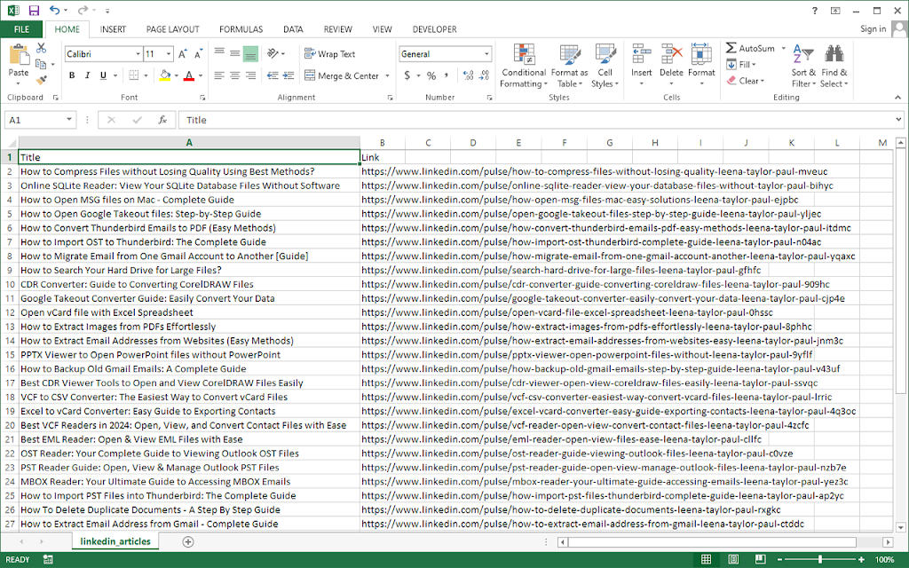Click the Redo arrow icon
The width and height of the screenshot is (909, 568).
pos(83,10)
